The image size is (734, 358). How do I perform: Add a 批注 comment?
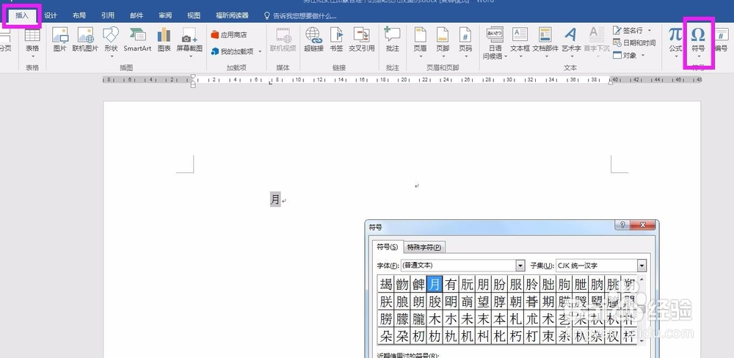pyautogui.click(x=392, y=40)
